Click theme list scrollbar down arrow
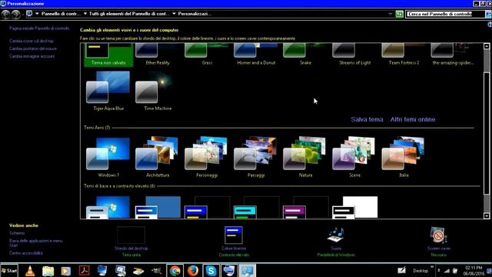 (x=487, y=215)
